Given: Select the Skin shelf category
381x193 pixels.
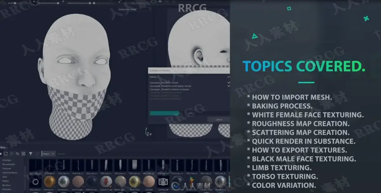Looking at the screenshot, I should coord(5,177).
